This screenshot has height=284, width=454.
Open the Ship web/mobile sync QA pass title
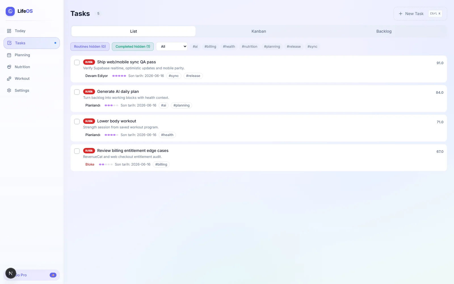click(x=127, y=62)
